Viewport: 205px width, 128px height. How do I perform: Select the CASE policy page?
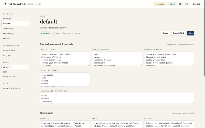pos(16,72)
